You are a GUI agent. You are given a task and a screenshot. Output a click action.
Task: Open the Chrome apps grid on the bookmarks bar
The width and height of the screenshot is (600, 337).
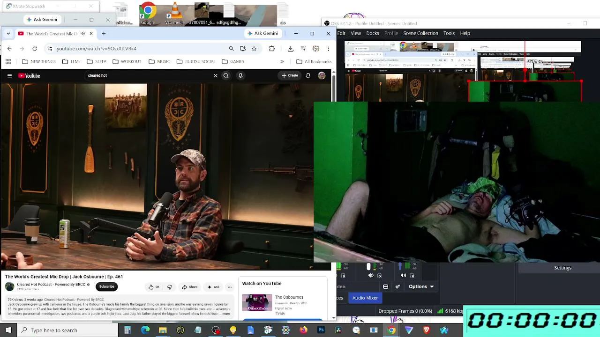8,62
